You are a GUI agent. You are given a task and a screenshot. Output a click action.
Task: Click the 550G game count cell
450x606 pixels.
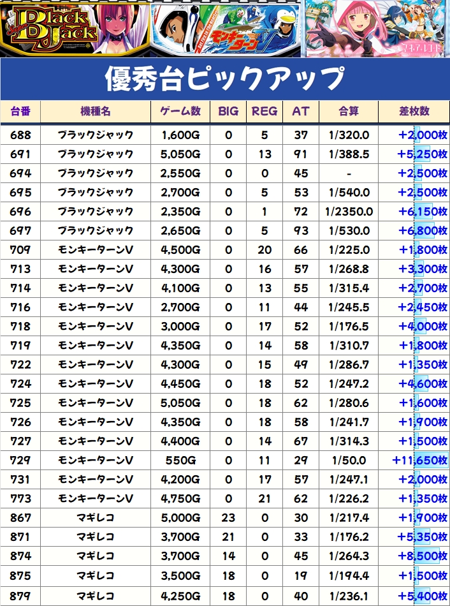[x=180, y=461]
